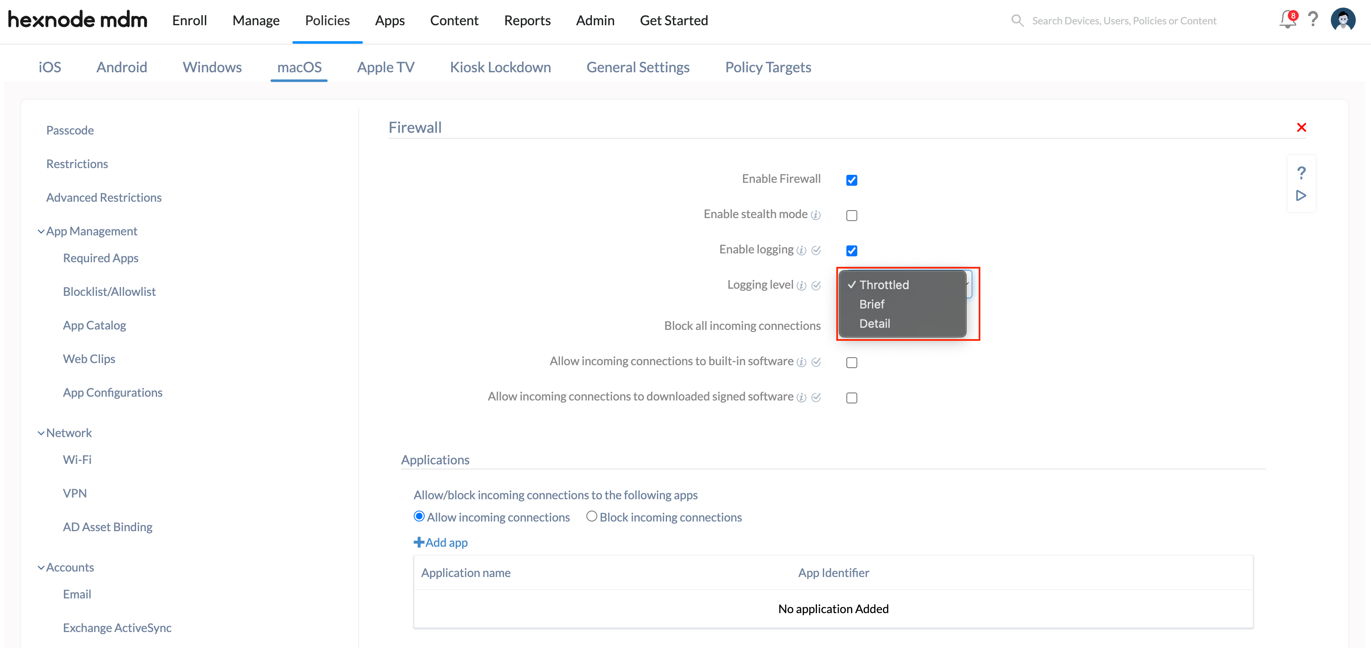Open the Apps menu
Viewport: 1371px width, 648px height.
tap(390, 20)
